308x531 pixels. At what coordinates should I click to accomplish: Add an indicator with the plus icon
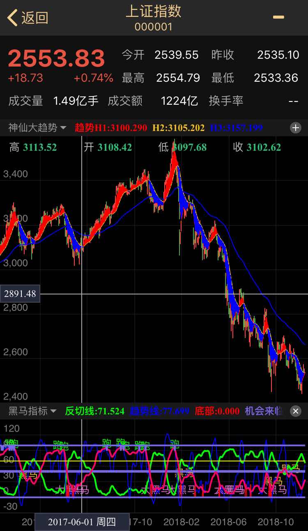[x=296, y=128]
